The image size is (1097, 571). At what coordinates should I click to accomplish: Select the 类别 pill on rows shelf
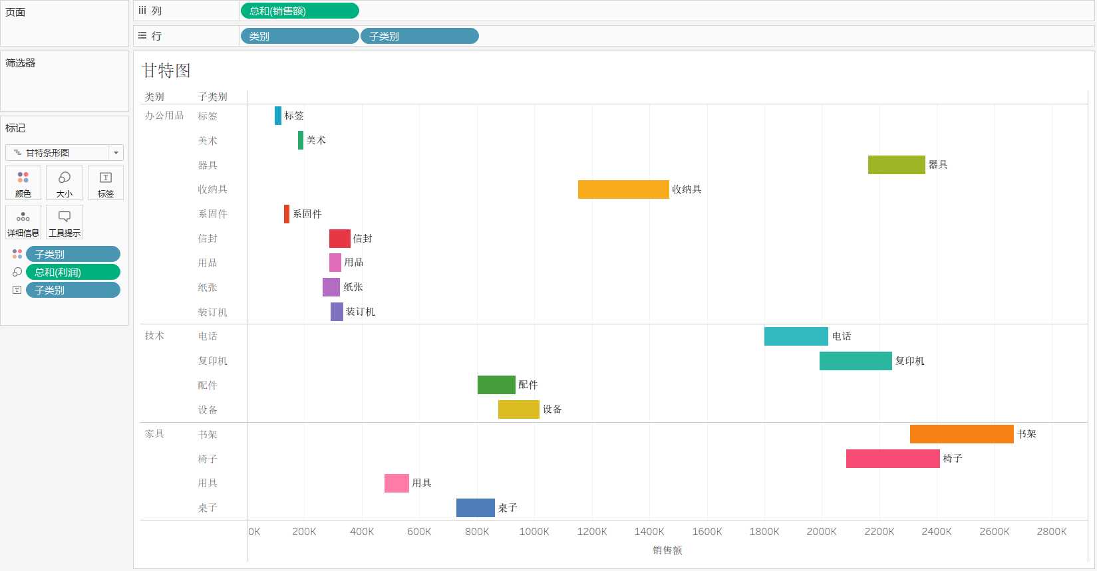tap(299, 36)
